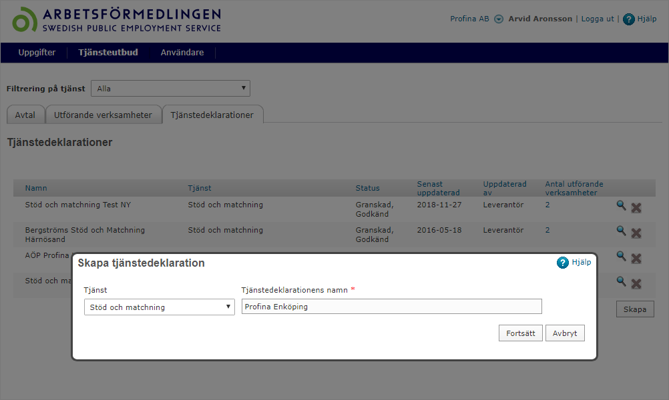Switch to the Avtal tab
Screen dimensions: 669x400
tap(25, 115)
